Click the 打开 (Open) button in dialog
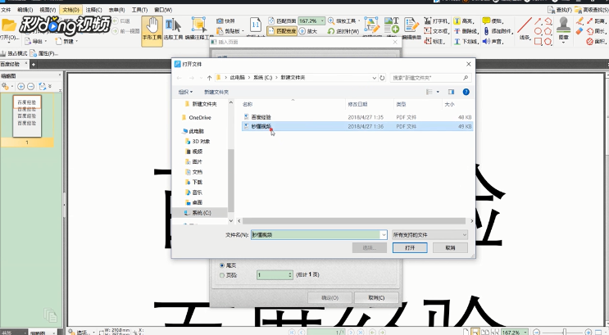The width and height of the screenshot is (609, 335). [x=410, y=247]
